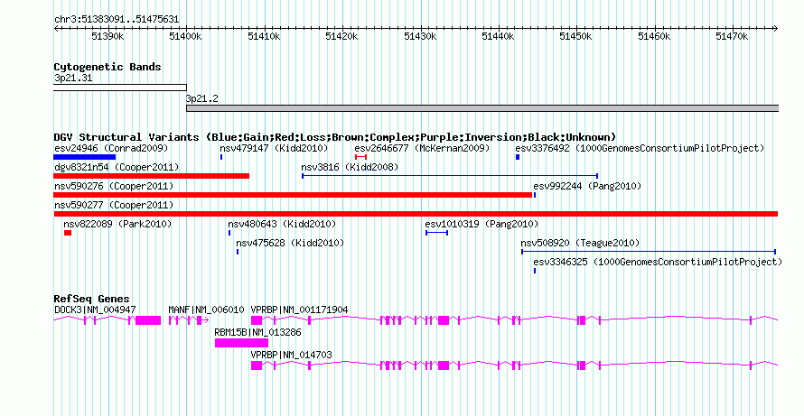Open esv3346325 1000GenomesConsortiumPilotProject label
Viewport: 804px width, 416px height.
[x=658, y=263]
